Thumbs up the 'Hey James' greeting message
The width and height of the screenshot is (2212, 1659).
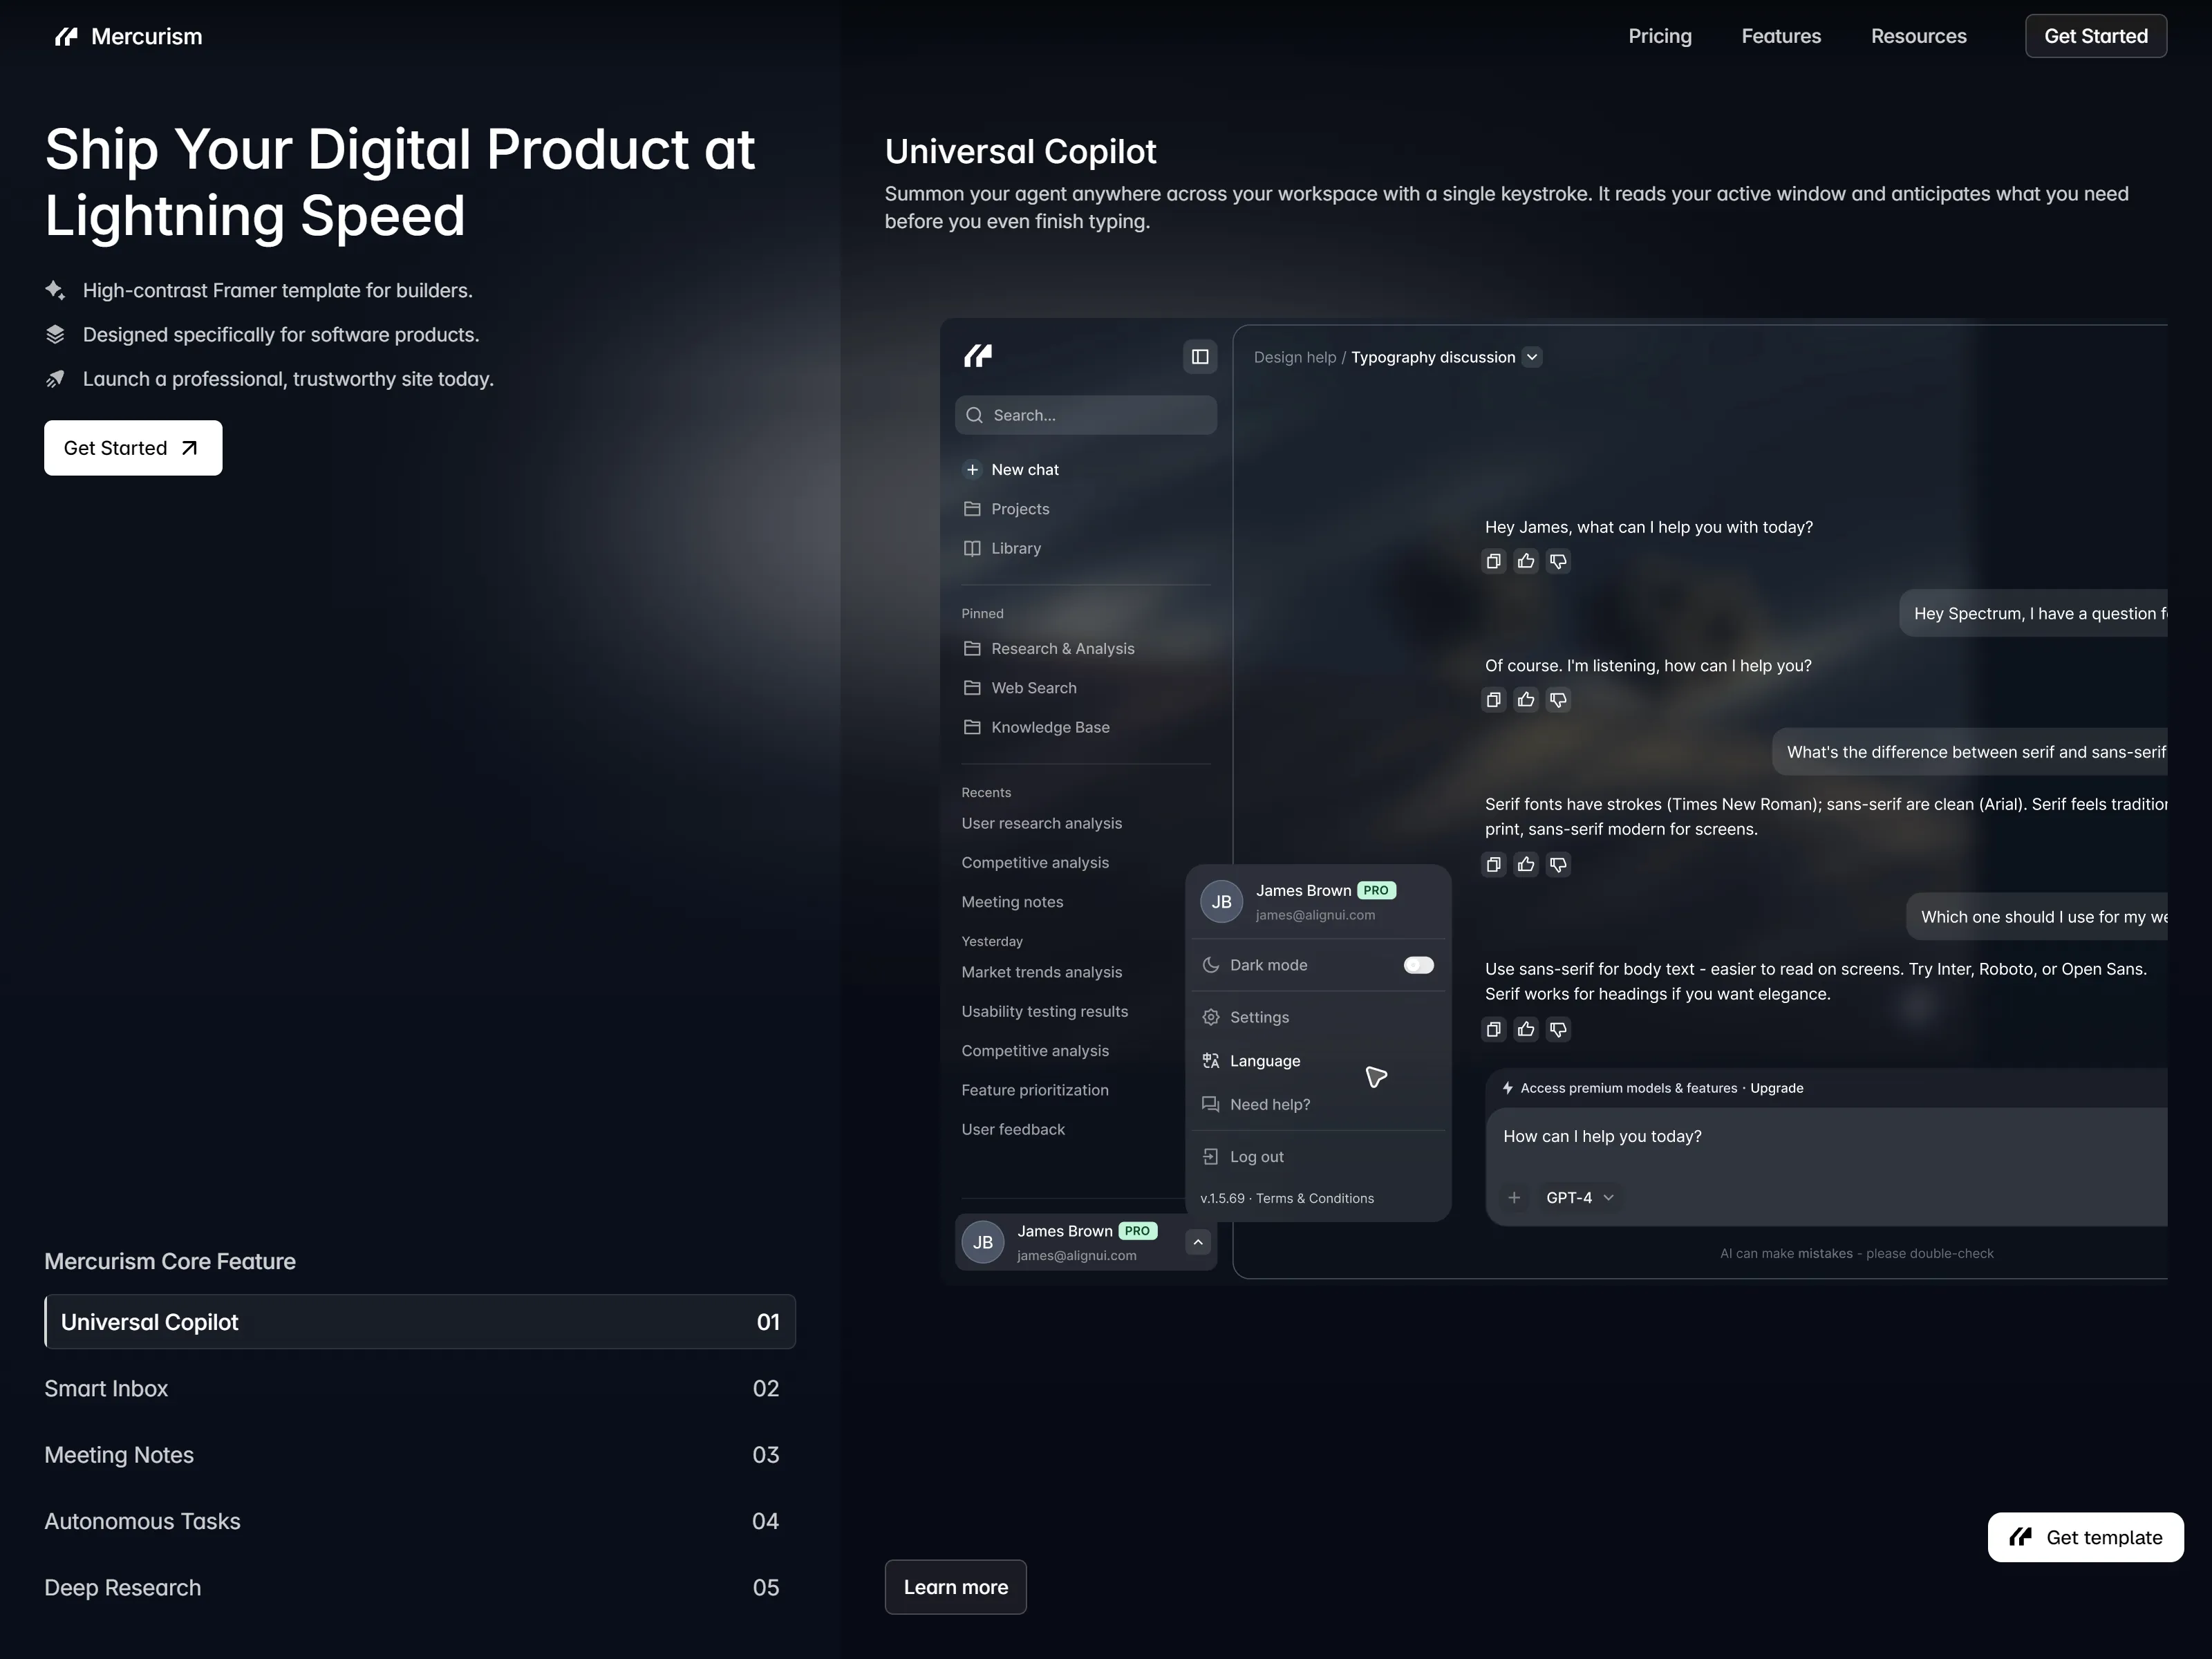1526,561
